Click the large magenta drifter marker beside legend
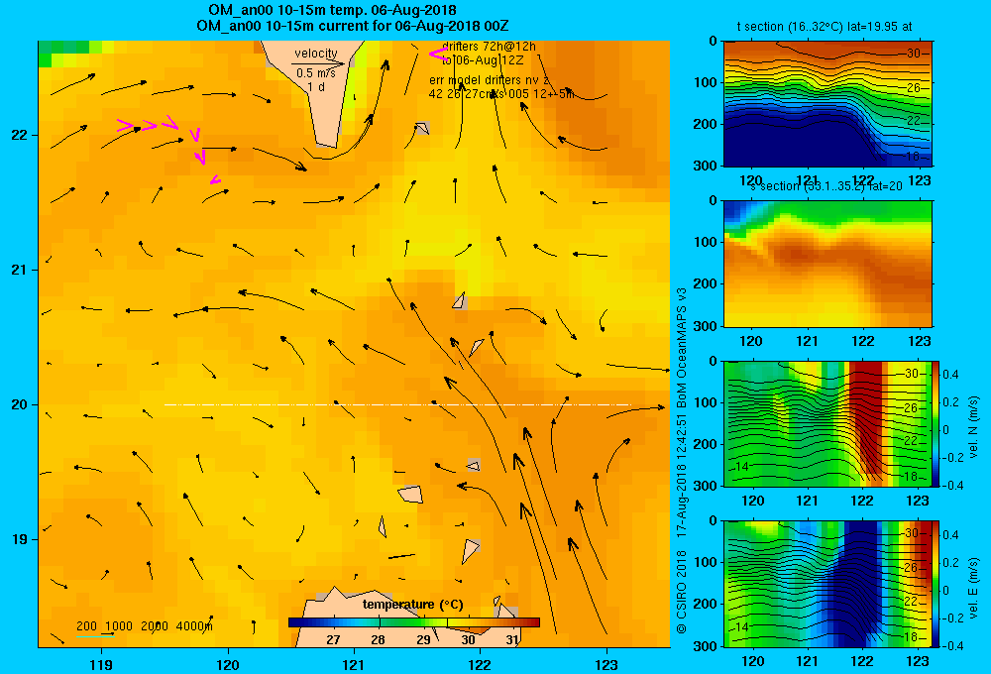The image size is (991, 674). coord(438,54)
